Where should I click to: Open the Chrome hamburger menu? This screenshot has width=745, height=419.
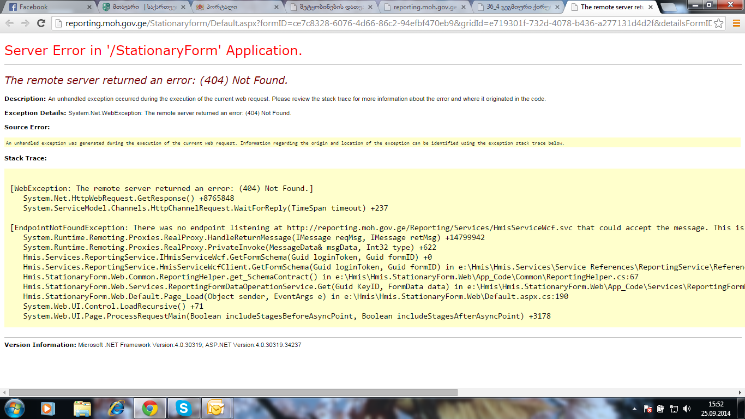(x=736, y=23)
